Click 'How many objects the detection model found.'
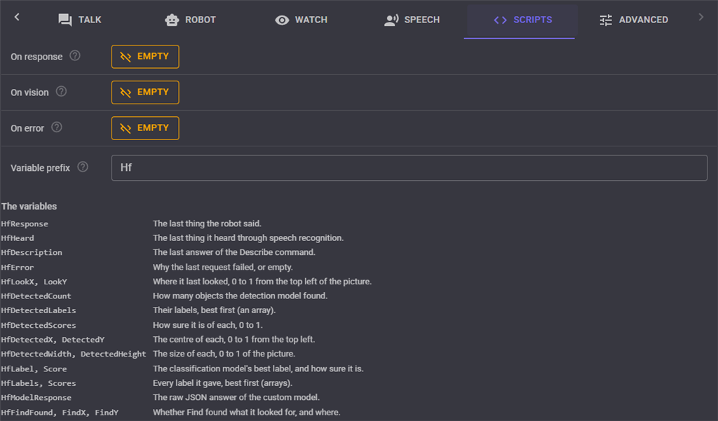The image size is (718, 421). (x=240, y=296)
